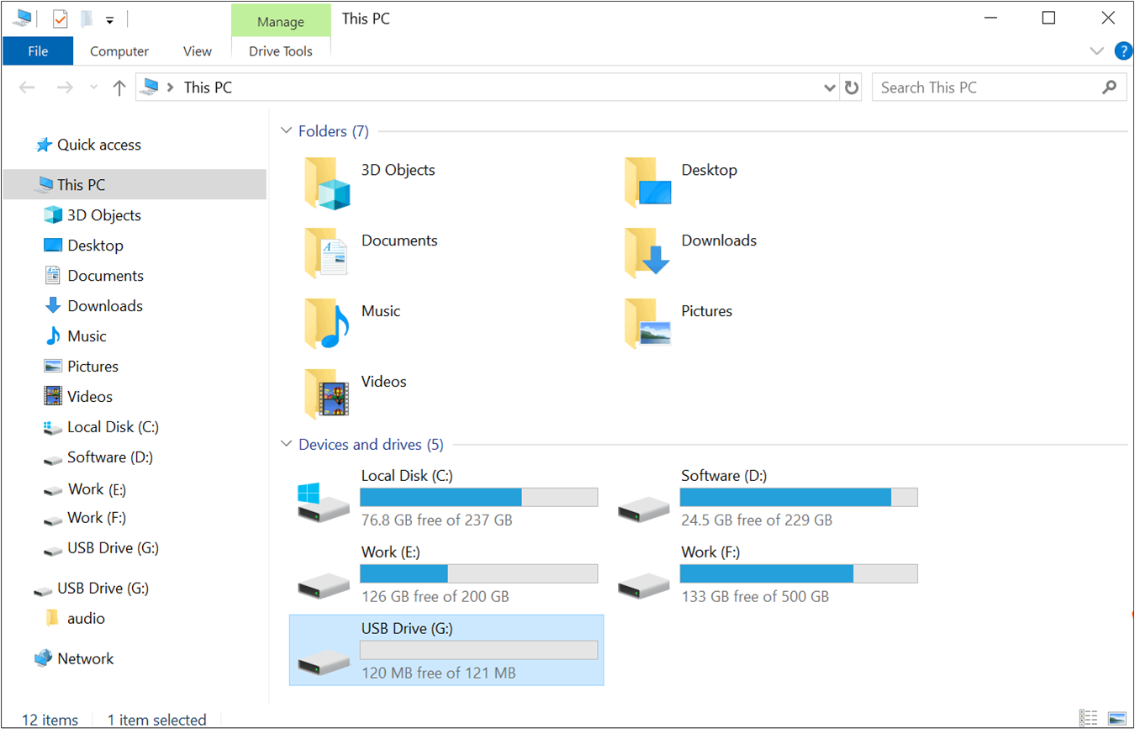Switch to details view in status bar
Viewport: 1135px width, 729px height.
coord(1089,719)
